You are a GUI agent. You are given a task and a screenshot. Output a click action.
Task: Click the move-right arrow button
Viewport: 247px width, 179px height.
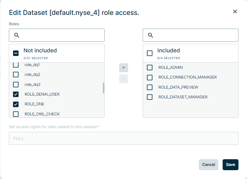[123, 68]
